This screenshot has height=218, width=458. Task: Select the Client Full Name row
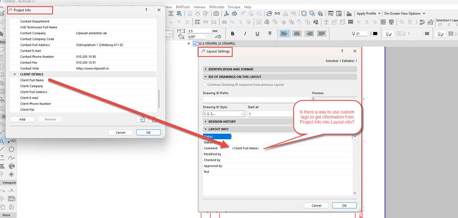(x=83, y=80)
